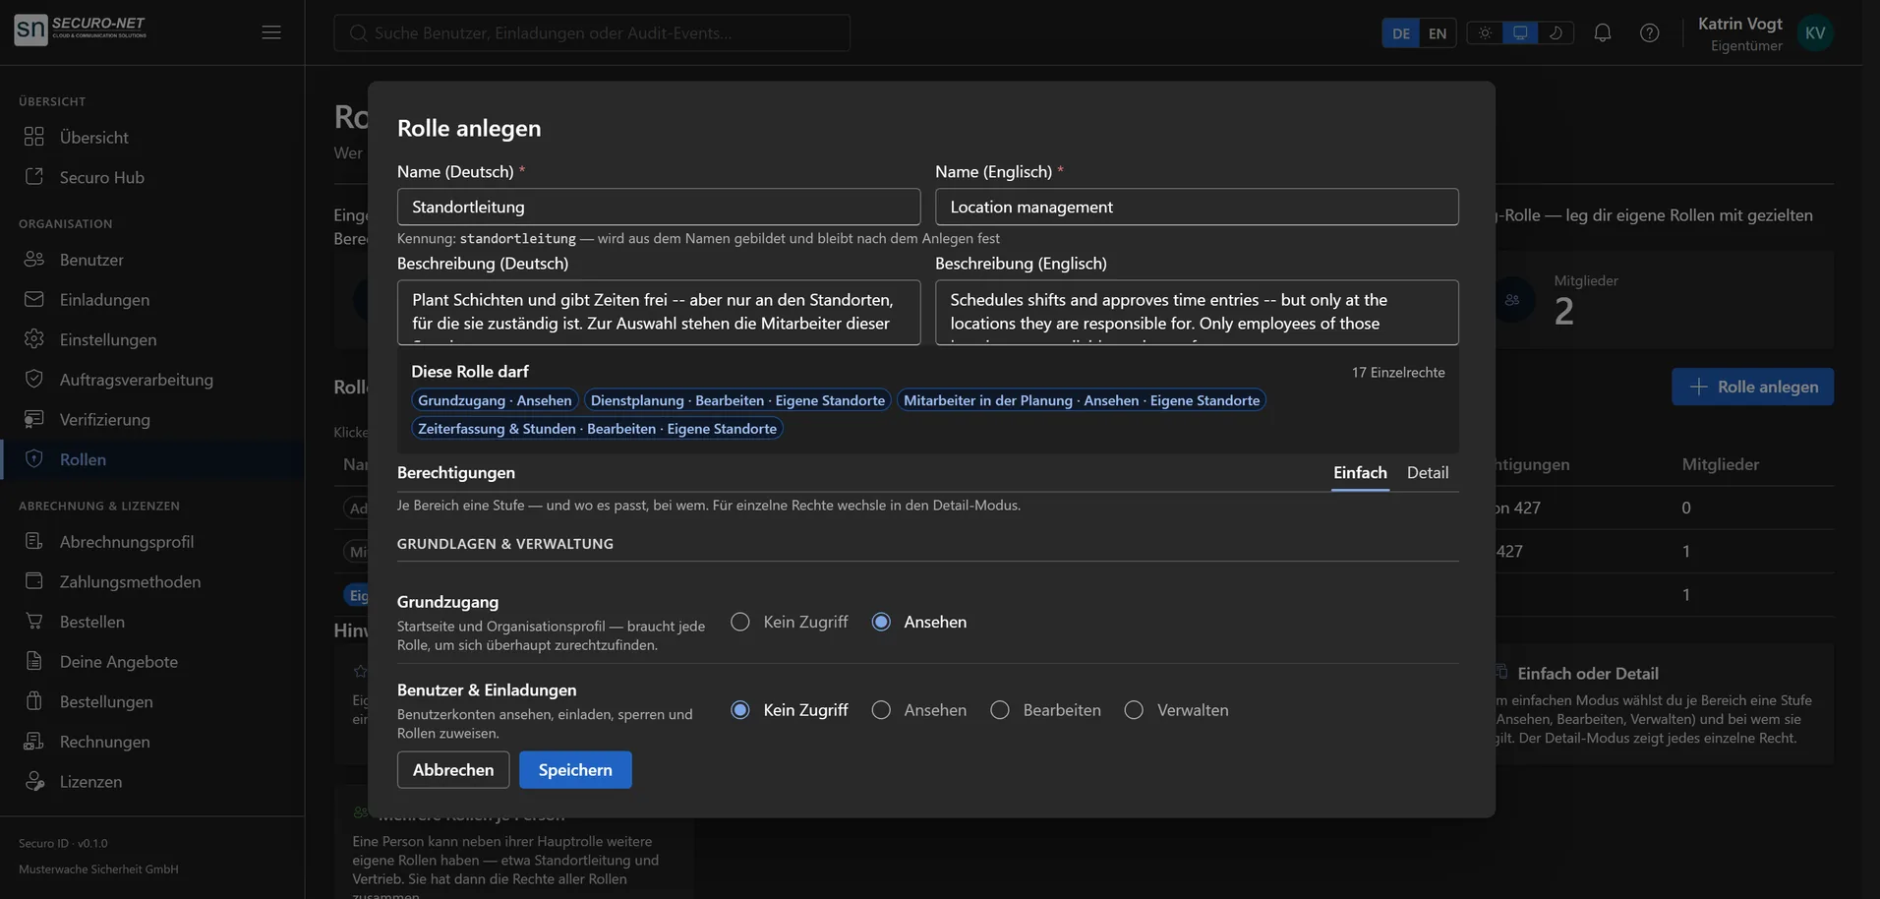Select Kein Zugriff for Benutzer & Einladungen
Viewport: 1880px width, 899px height.
(740, 710)
